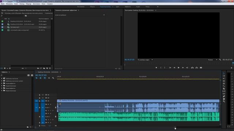The height and width of the screenshot is (131, 234).
Task: Click the Extract button in Program monitor
Action: click(197, 68)
